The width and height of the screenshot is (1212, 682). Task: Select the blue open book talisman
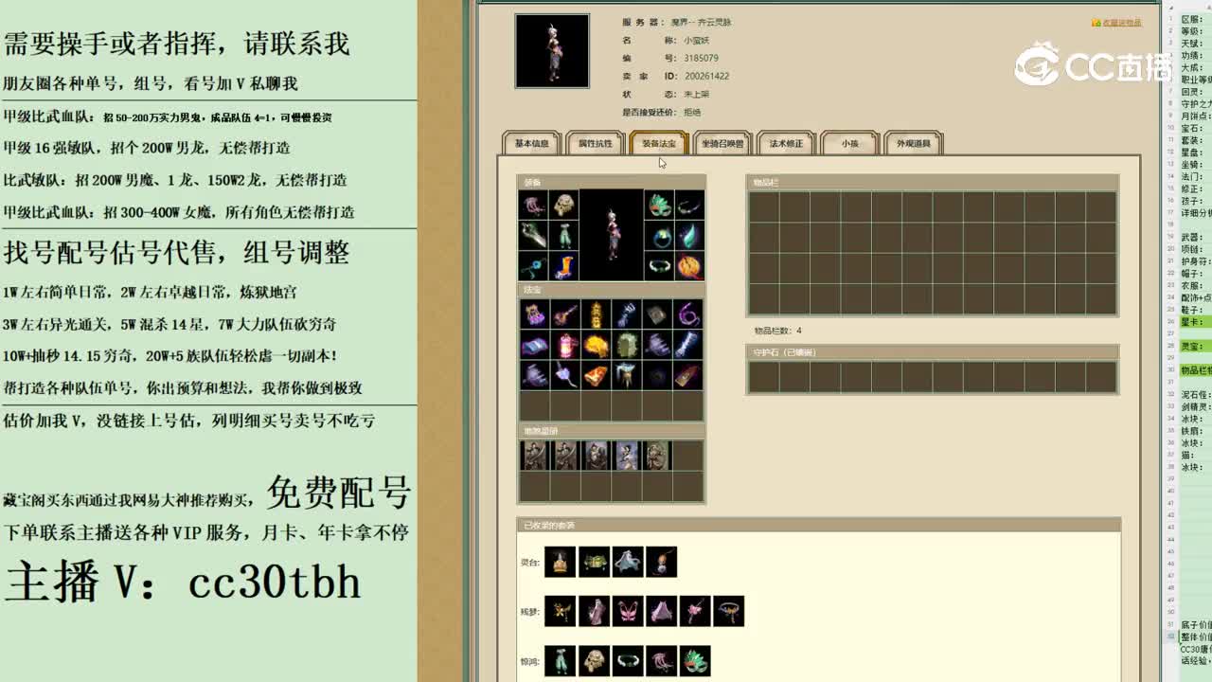pos(534,345)
